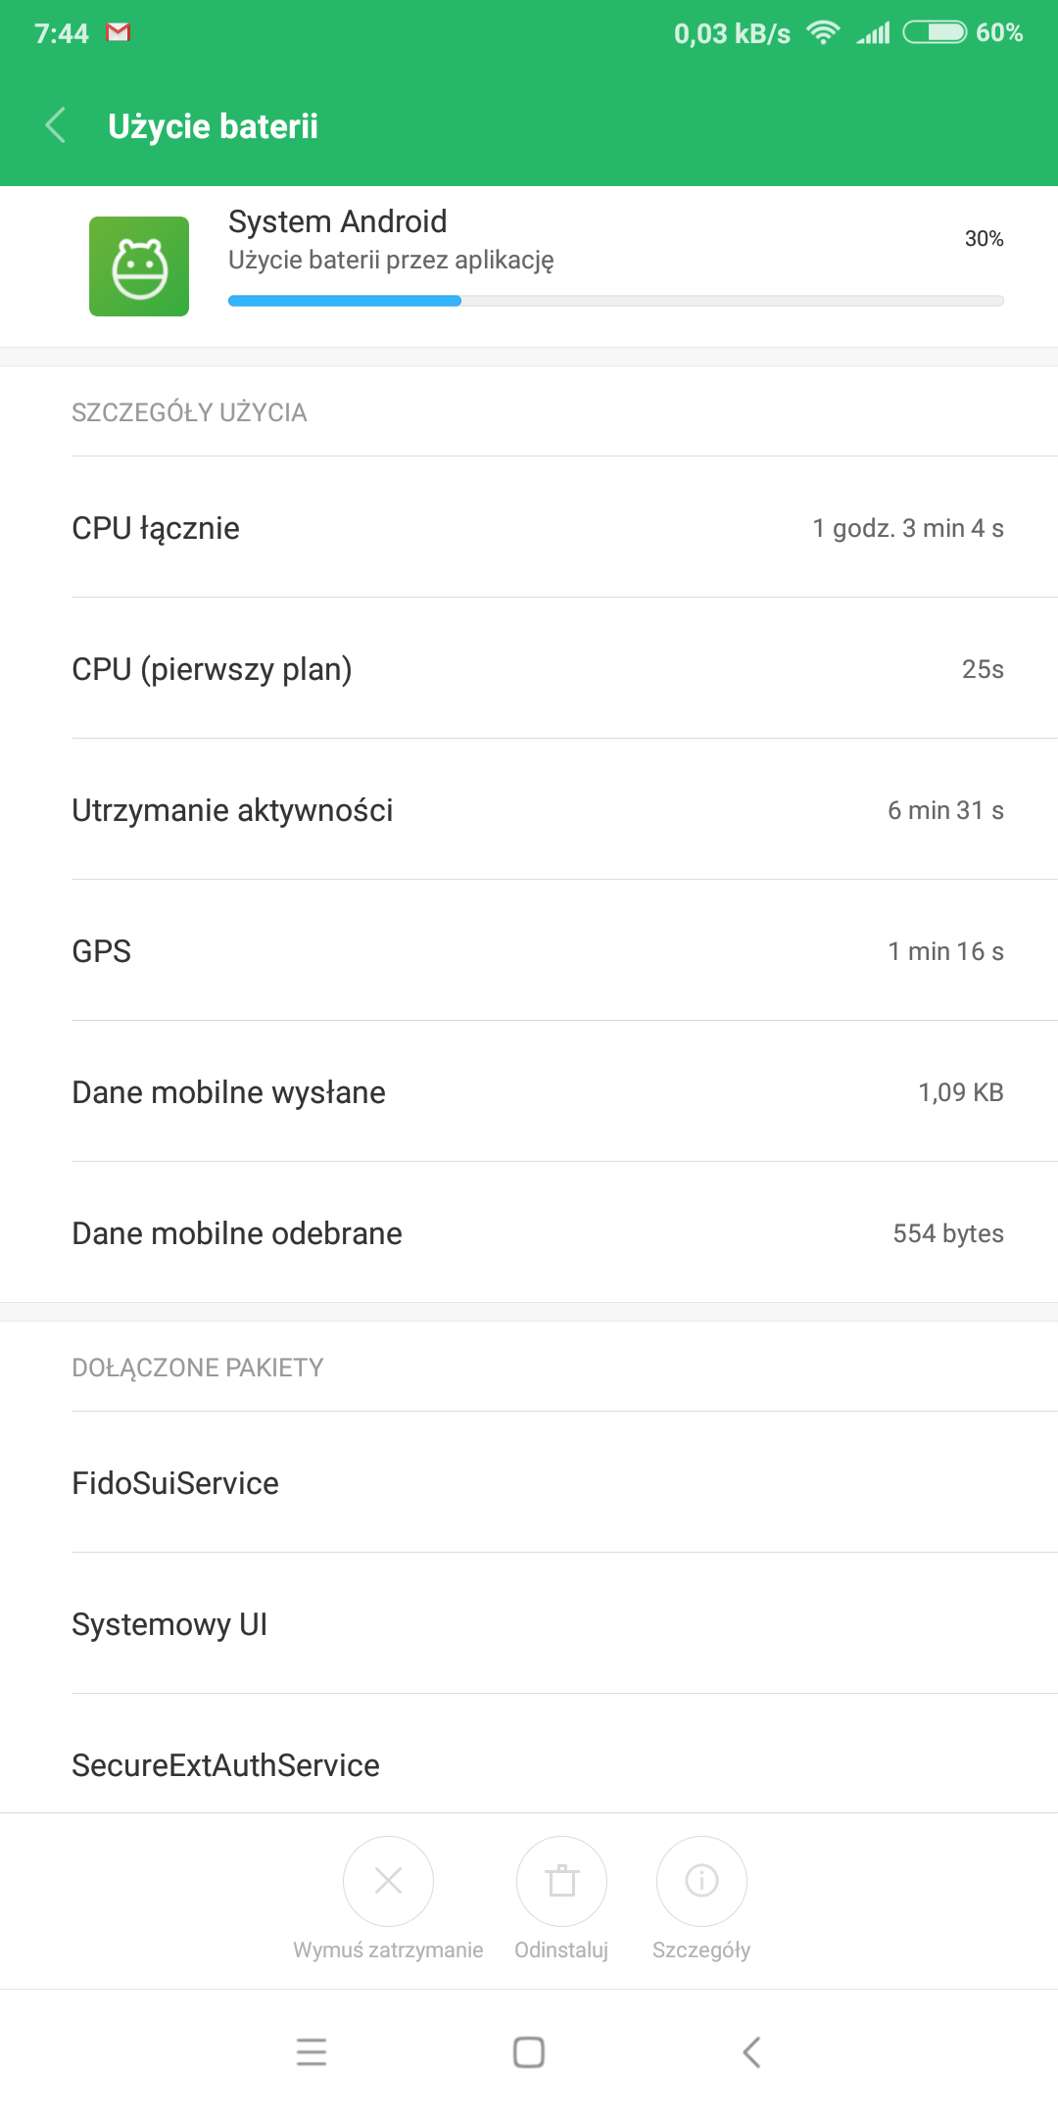Tap the Wi-Fi status icon

point(823,32)
